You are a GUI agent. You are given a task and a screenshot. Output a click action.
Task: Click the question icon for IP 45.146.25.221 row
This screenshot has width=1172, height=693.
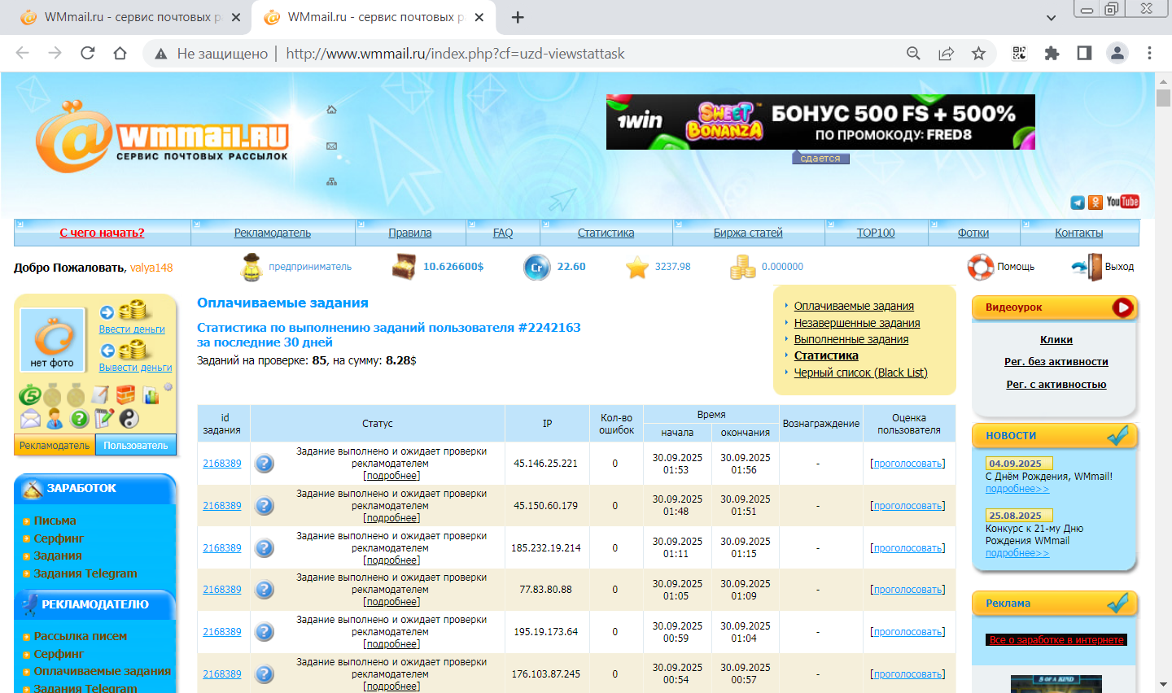pyautogui.click(x=264, y=464)
